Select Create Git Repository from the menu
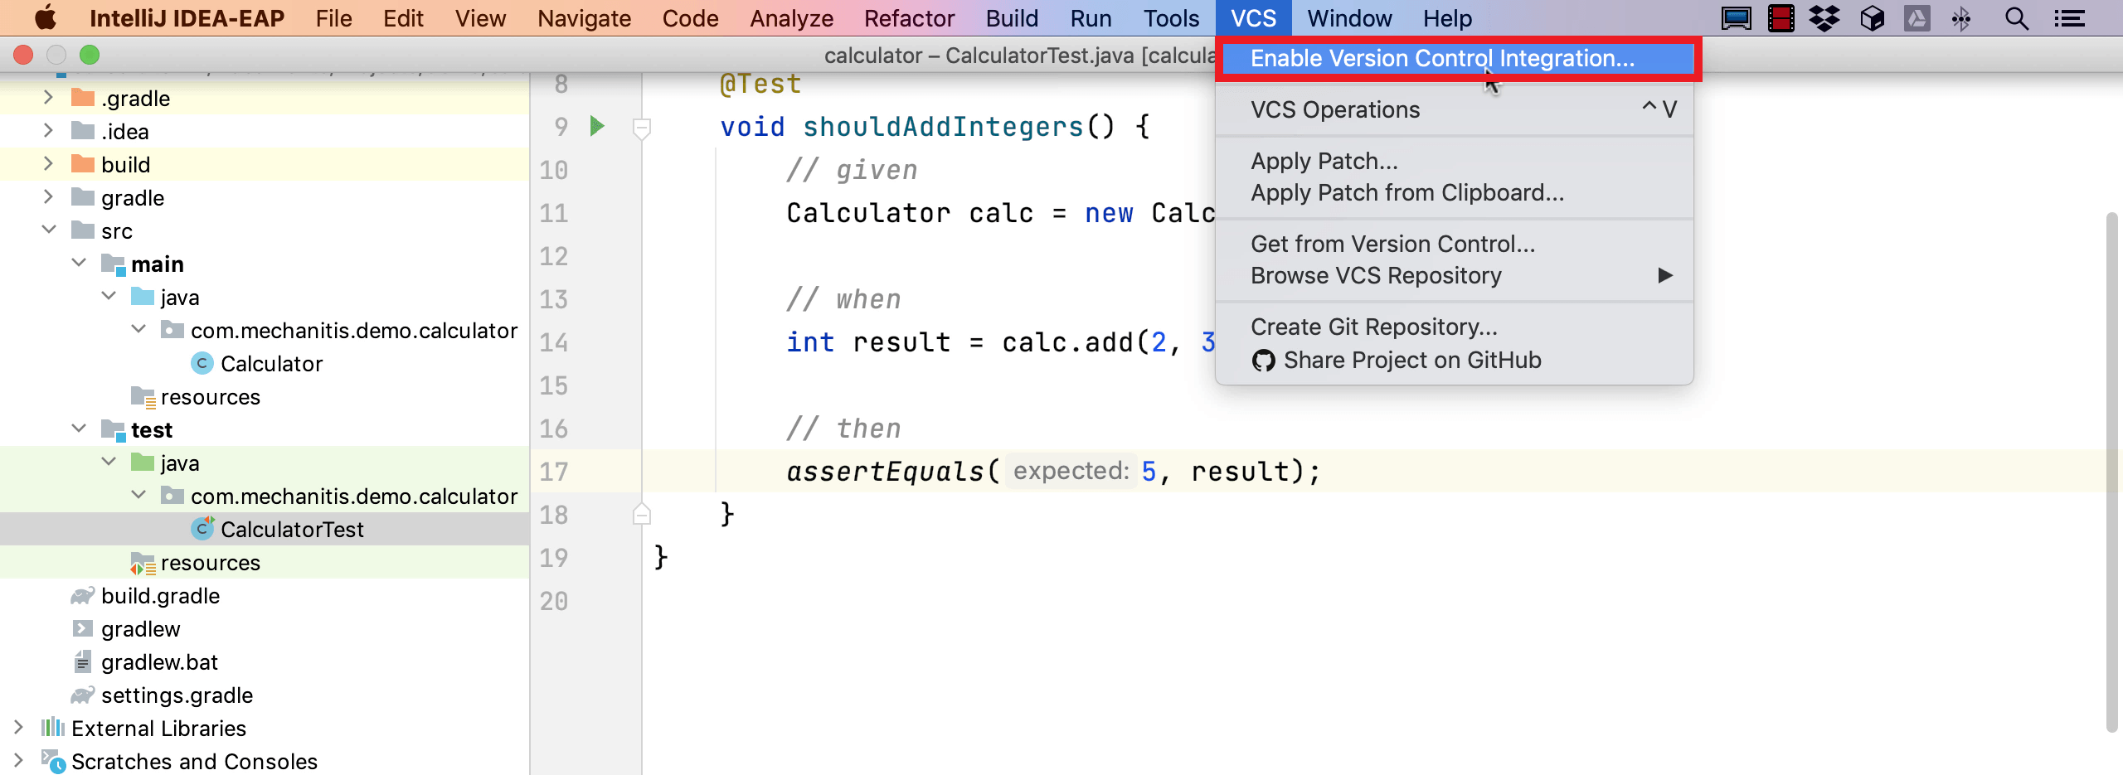Viewport: 2123px width, 775px height. 1372,326
